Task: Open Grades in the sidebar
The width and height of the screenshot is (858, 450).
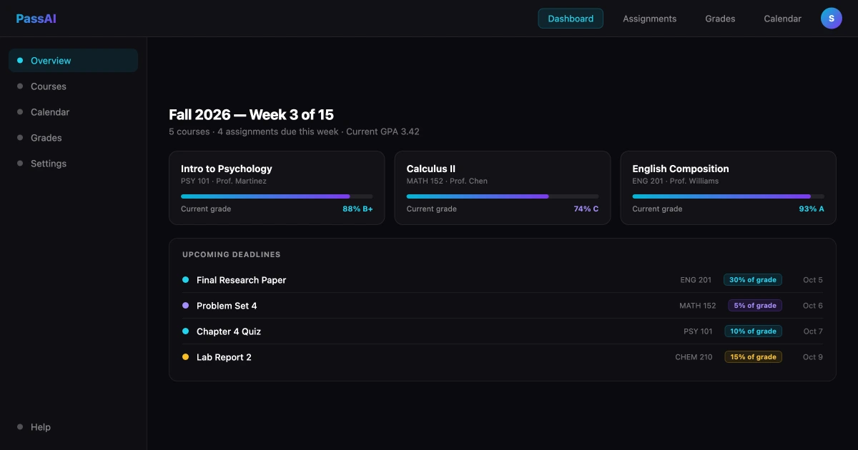Action: point(73,138)
